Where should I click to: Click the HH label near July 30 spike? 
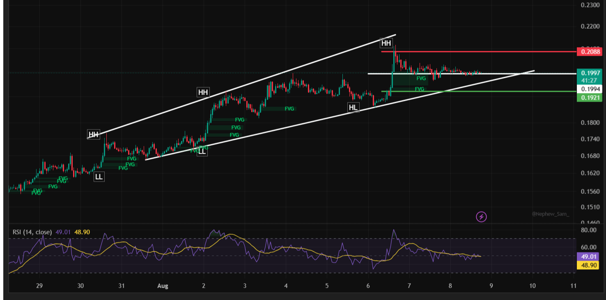point(94,134)
